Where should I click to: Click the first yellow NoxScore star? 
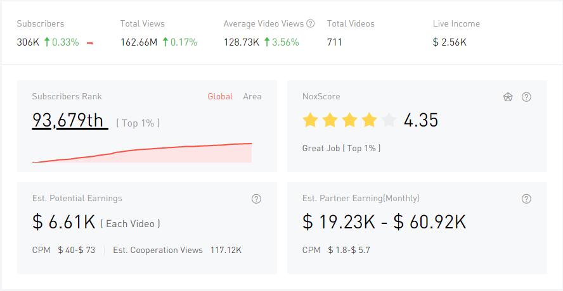point(310,120)
